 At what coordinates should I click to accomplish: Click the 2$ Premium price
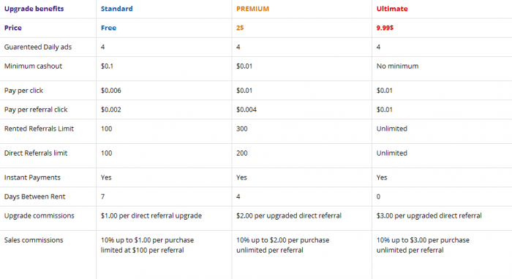coord(240,28)
